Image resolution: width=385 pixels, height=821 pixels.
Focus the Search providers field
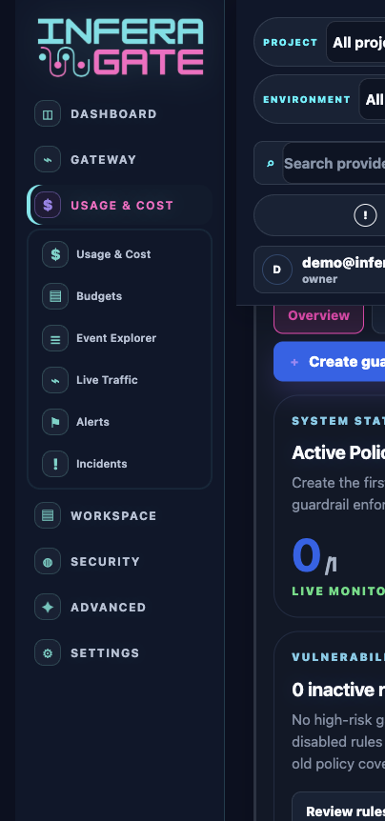pyautogui.click(x=334, y=164)
